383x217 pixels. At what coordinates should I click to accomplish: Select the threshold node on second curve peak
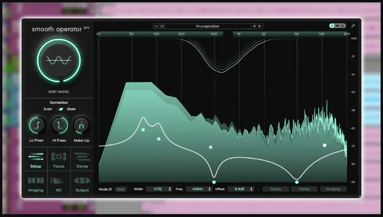pyautogui.click(x=159, y=139)
